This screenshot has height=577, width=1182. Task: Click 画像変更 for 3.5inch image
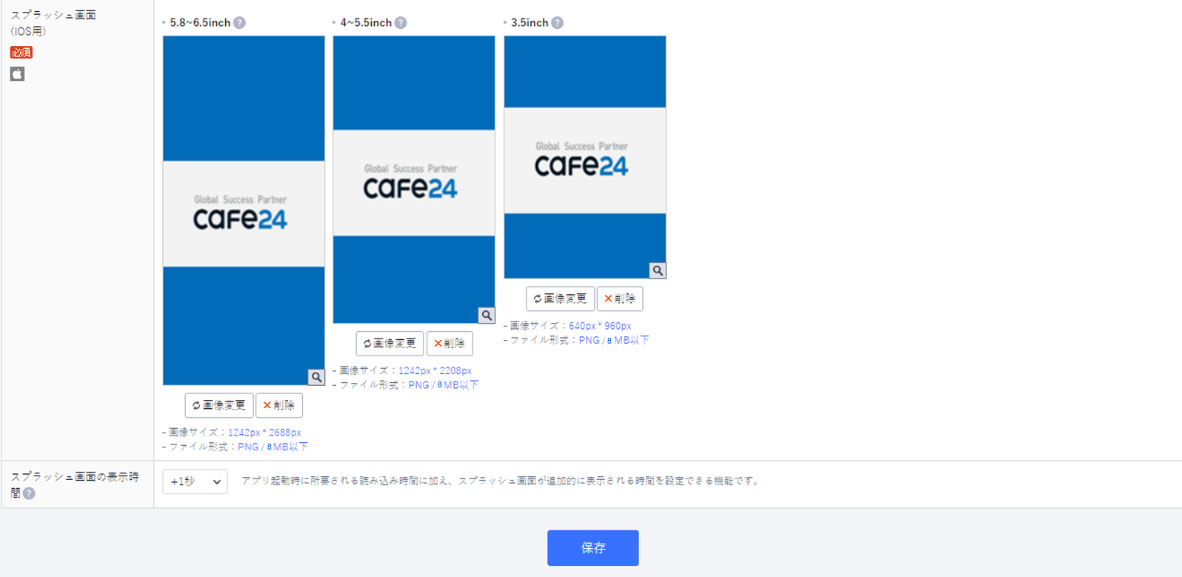pos(560,298)
